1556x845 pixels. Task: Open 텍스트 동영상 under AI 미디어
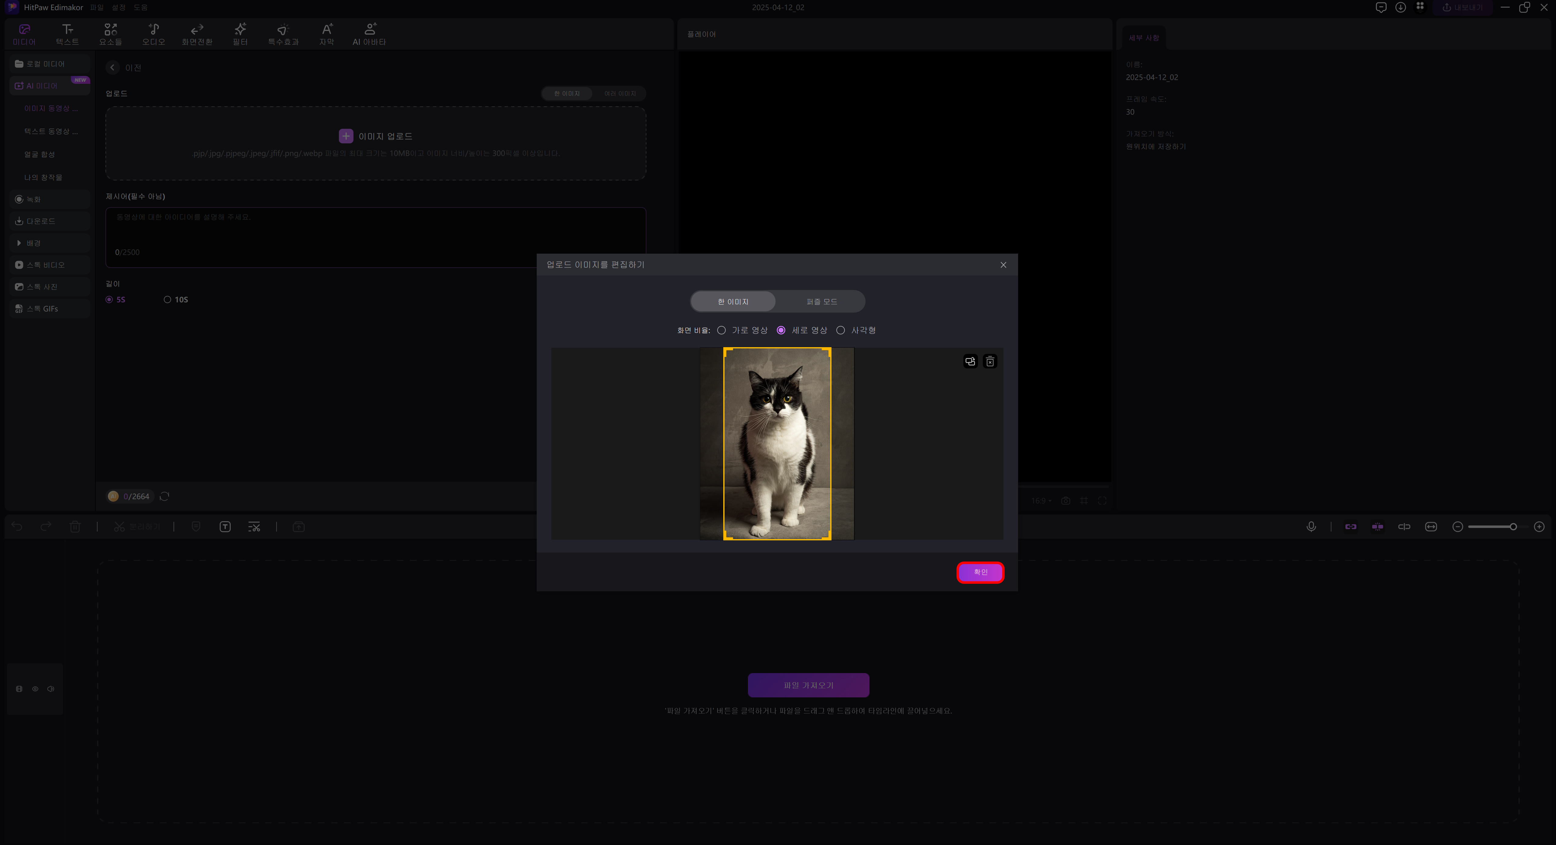tap(51, 131)
